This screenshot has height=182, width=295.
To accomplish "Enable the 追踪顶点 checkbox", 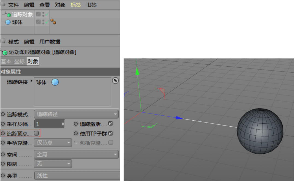I will [36, 133].
